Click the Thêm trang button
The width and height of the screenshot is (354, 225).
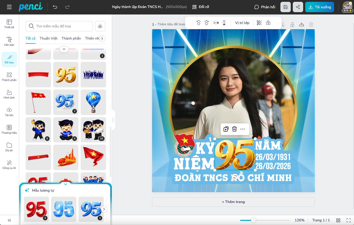click(233, 202)
